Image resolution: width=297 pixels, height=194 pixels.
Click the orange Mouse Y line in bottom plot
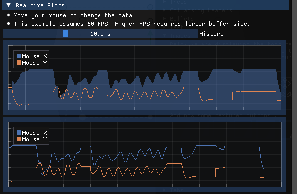pyautogui.click(x=237, y=168)
